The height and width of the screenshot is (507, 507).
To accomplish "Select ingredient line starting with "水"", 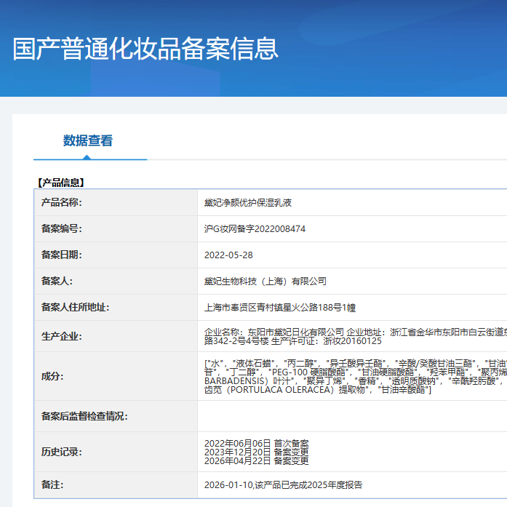I will pyautogui.click(x=356, y=364).
